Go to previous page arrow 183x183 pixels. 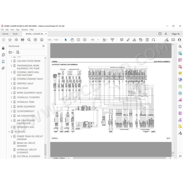tap(35, 40)
